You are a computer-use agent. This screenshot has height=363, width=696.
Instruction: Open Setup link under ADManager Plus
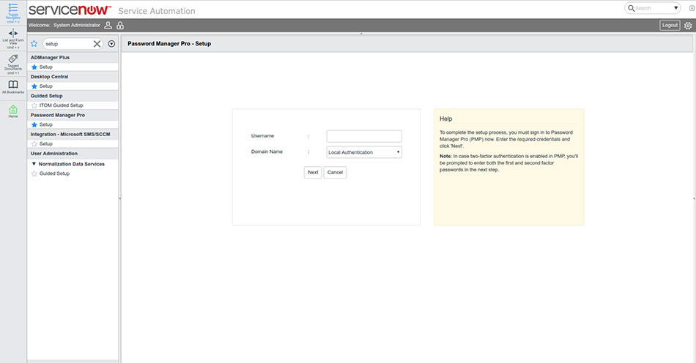[x=45, y=67]
